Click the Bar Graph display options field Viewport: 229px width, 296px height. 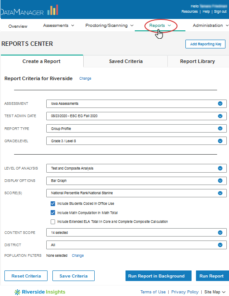pos(137,181)
